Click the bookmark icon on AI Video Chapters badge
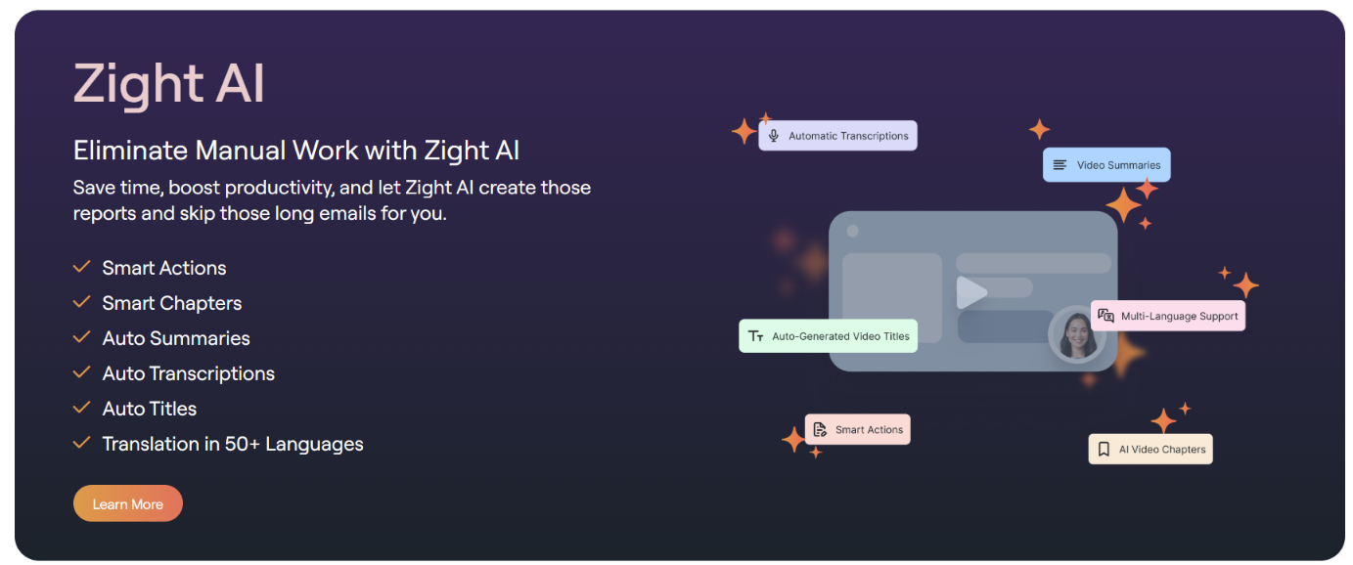Screen dimensions: 1353x565 point(1103,448)
